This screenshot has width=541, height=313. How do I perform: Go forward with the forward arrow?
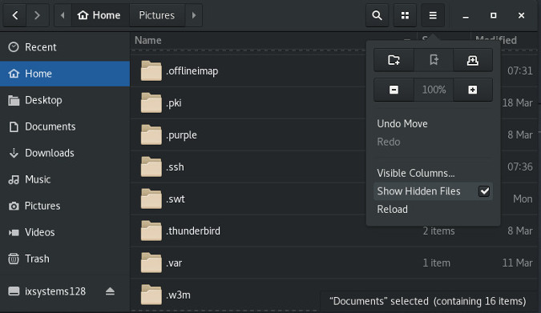tap(37, 15)
